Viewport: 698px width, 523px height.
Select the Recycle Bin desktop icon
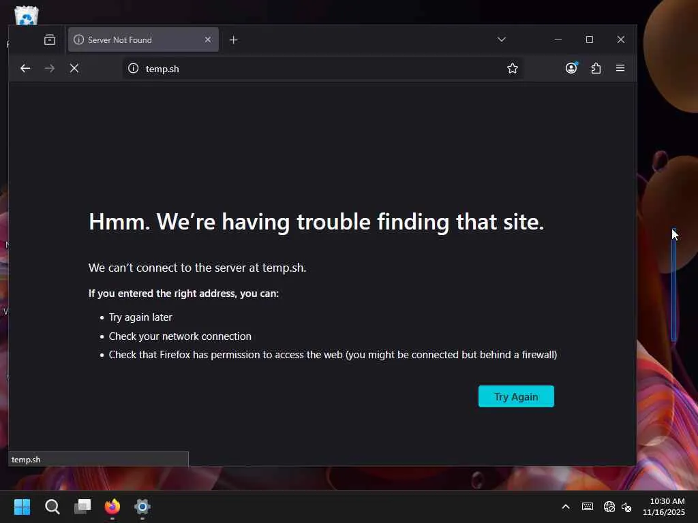tap(27, 16)
